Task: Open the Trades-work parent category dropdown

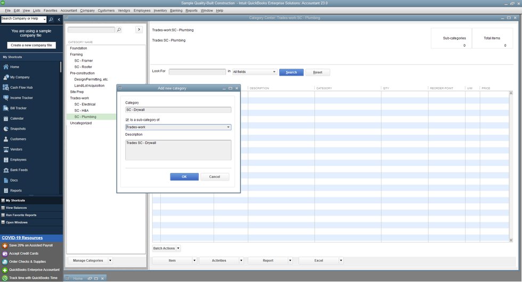Action: (x=228, y=127)
